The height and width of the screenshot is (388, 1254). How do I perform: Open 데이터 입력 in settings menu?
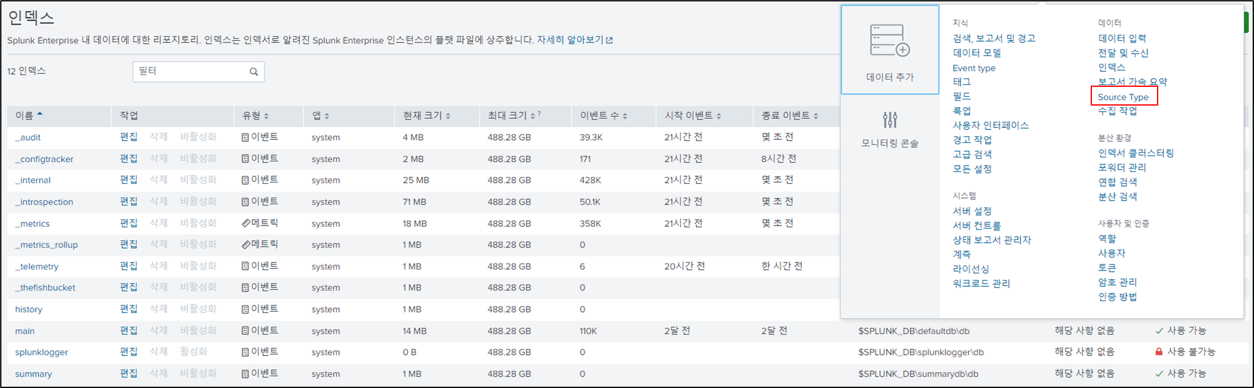(1122, 38)
